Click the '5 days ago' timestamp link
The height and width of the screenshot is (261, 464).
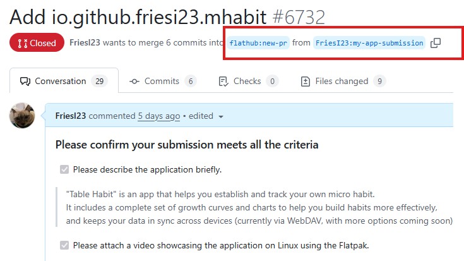[159, 116]
